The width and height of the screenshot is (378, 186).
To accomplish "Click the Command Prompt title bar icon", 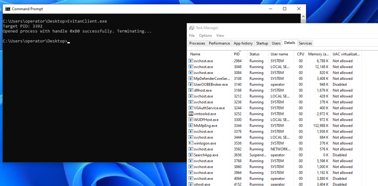I will click(8, 9).
